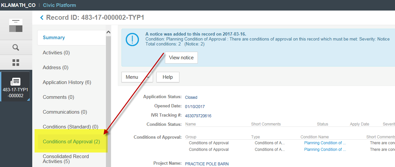
Task: Select Activities (0) in the side list
Action: click(56, 53)
